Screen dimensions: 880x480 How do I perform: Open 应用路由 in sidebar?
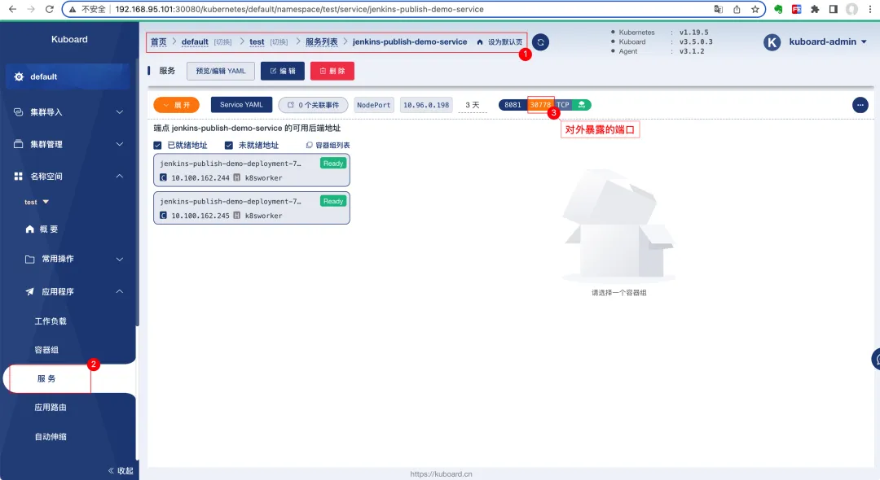[51, 408]
